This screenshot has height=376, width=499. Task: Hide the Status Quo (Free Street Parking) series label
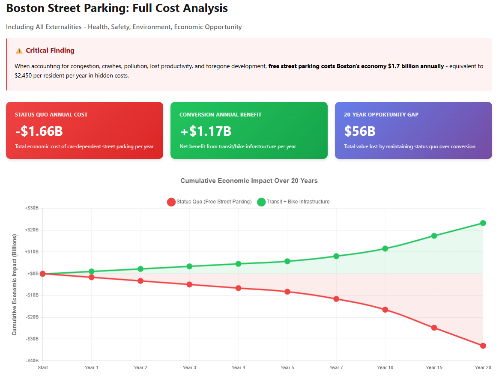coord(214,202)
